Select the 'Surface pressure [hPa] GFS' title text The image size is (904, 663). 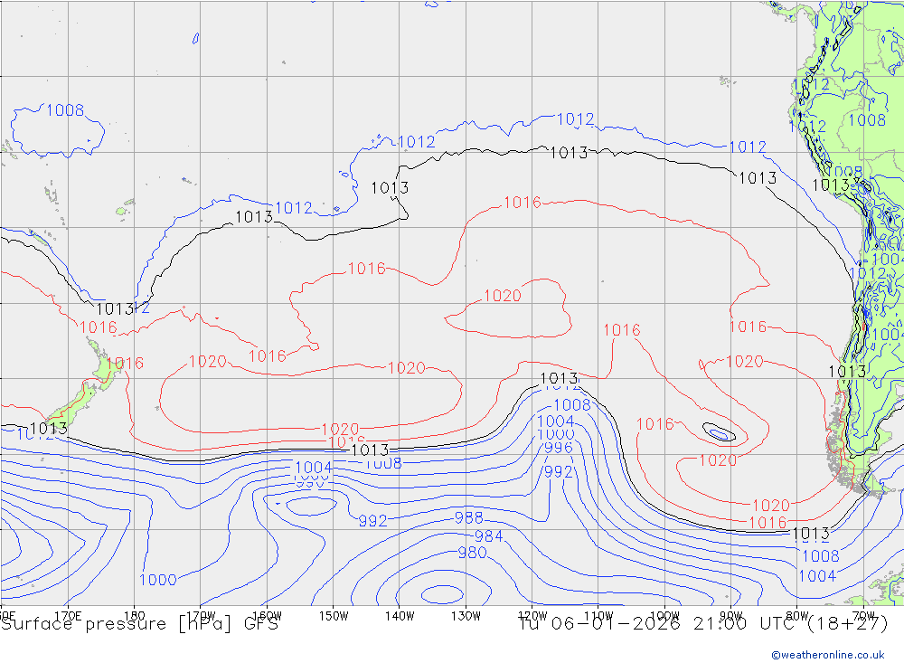[139, 624]
